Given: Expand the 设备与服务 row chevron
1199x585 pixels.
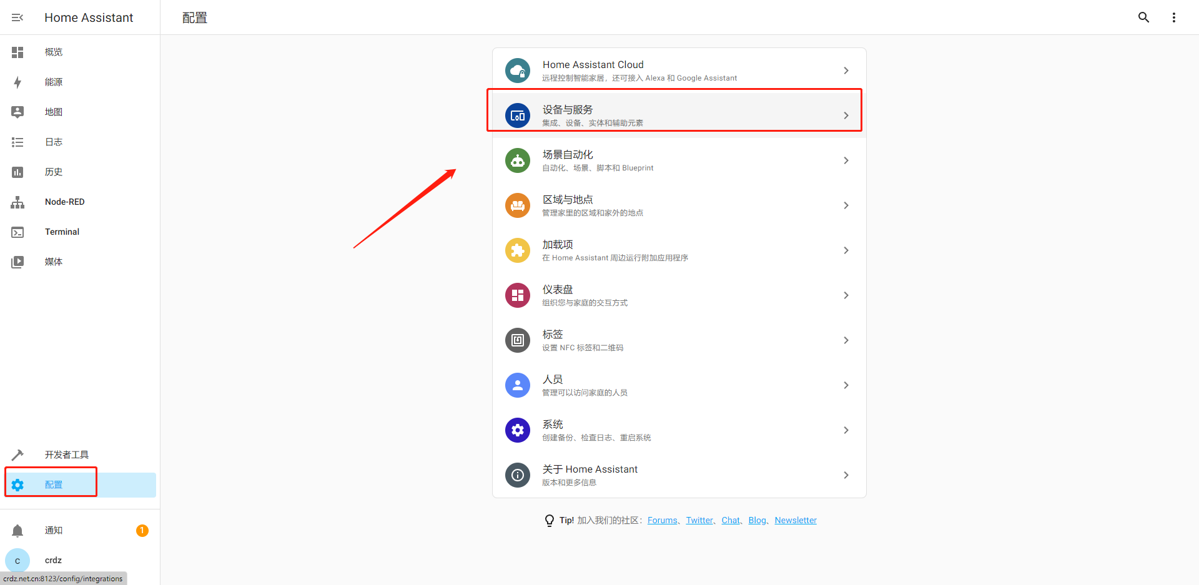Looking at the screenshot, I should [x=846, y=116].
